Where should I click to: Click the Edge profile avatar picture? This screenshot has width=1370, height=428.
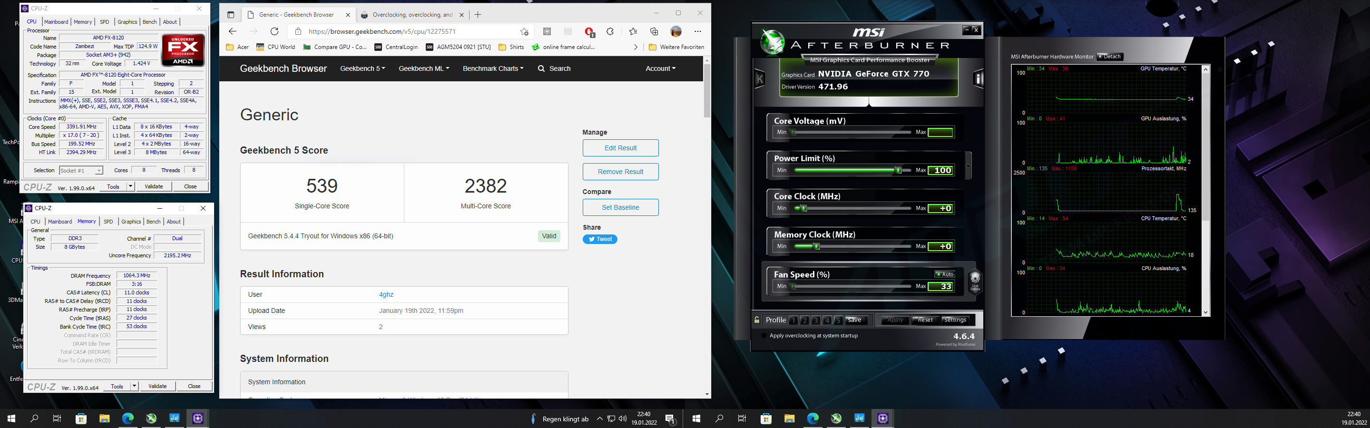[676, 31]
